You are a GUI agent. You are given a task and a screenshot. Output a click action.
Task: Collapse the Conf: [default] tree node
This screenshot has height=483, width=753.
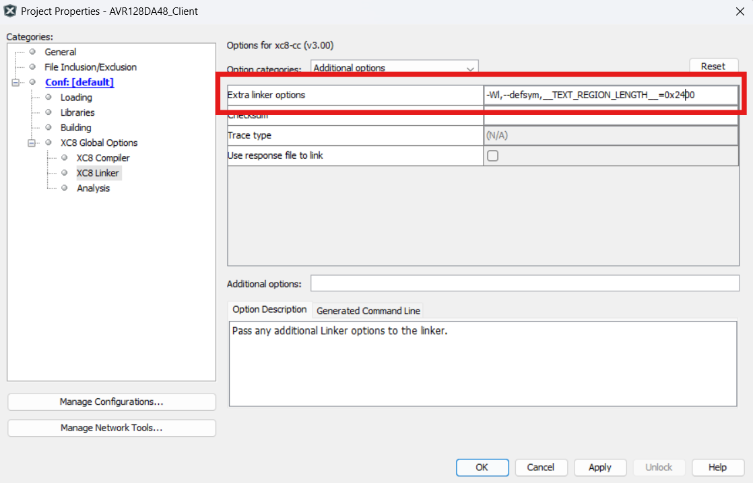tap(15, 83)
